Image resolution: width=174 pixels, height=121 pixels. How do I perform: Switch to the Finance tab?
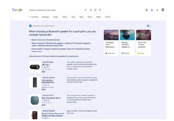click(x=108, y=17)
